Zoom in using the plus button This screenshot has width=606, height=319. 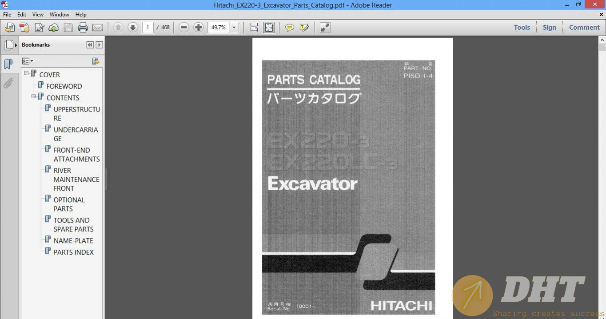pyautogui.click(x=199, y=28)
